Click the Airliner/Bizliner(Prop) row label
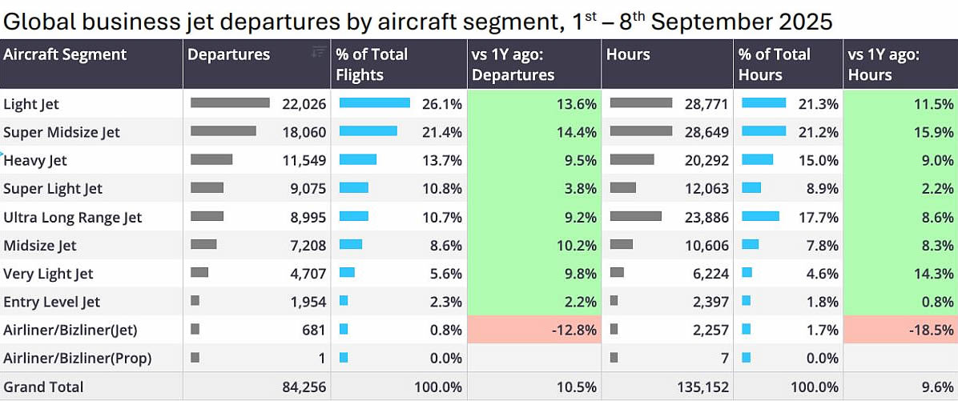 [78, 358]
